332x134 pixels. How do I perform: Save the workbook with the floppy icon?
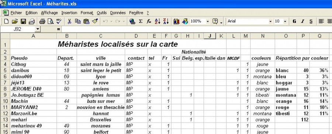click(x=23, y=21)
